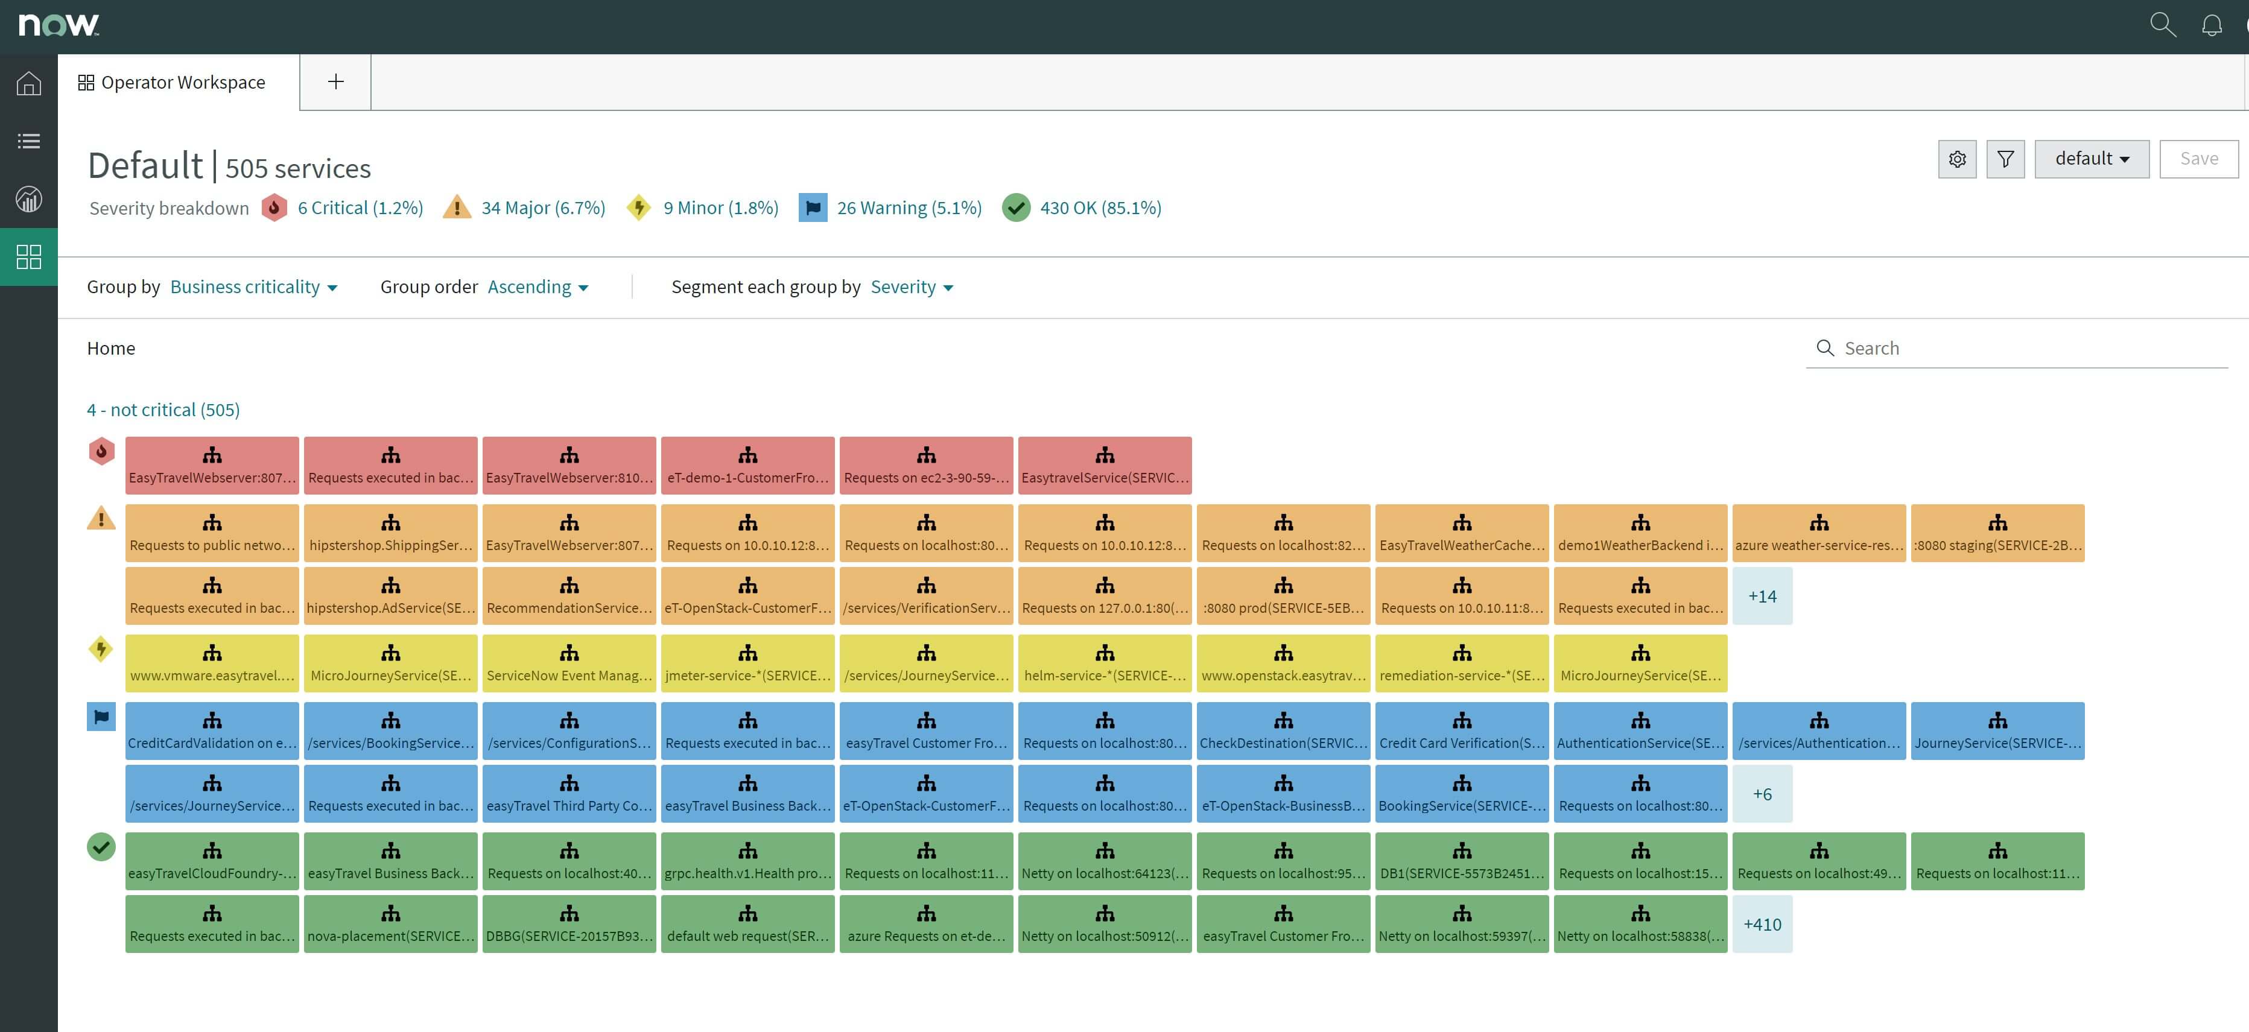
Task: Open CreditCardValidation warning tile
Action: pyautogui.click(x=212, y=731)
